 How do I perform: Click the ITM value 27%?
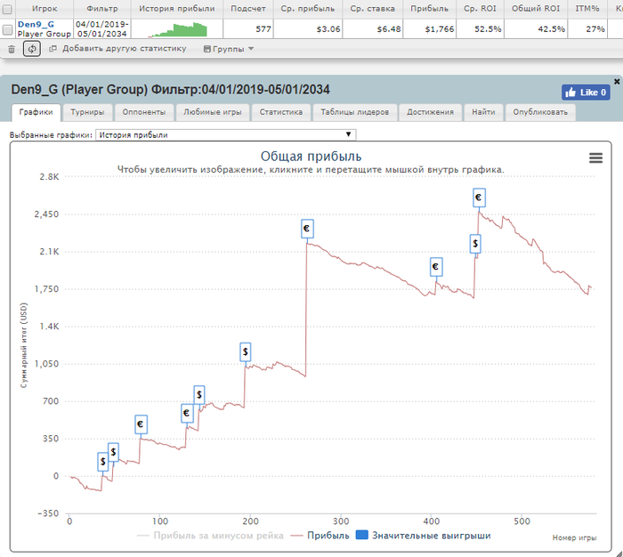coord(595,29)
